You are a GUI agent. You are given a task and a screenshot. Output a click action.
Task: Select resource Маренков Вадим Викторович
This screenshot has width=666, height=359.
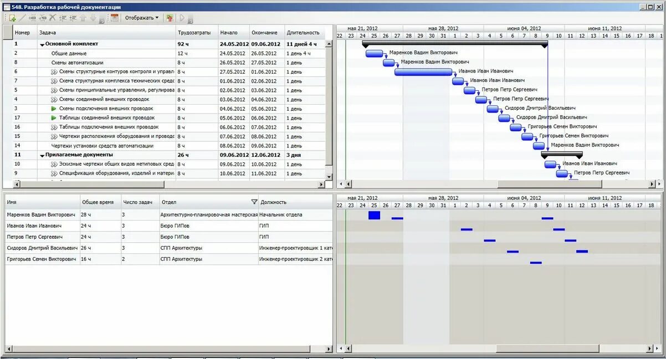coord(169,215)
